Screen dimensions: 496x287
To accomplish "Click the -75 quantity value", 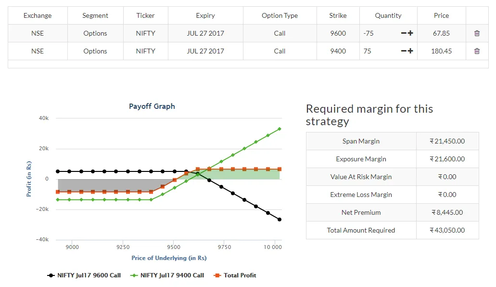I will pyautogui.click(x=369, y=33).
